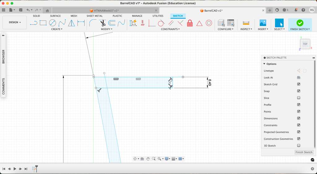The height and width of the screenshot is (174, 317).
Task: Choose the Rectangle sketch tool
Action: click(43, 23)
